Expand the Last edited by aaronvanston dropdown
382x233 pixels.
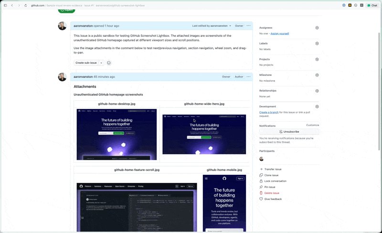click(212, 26)
